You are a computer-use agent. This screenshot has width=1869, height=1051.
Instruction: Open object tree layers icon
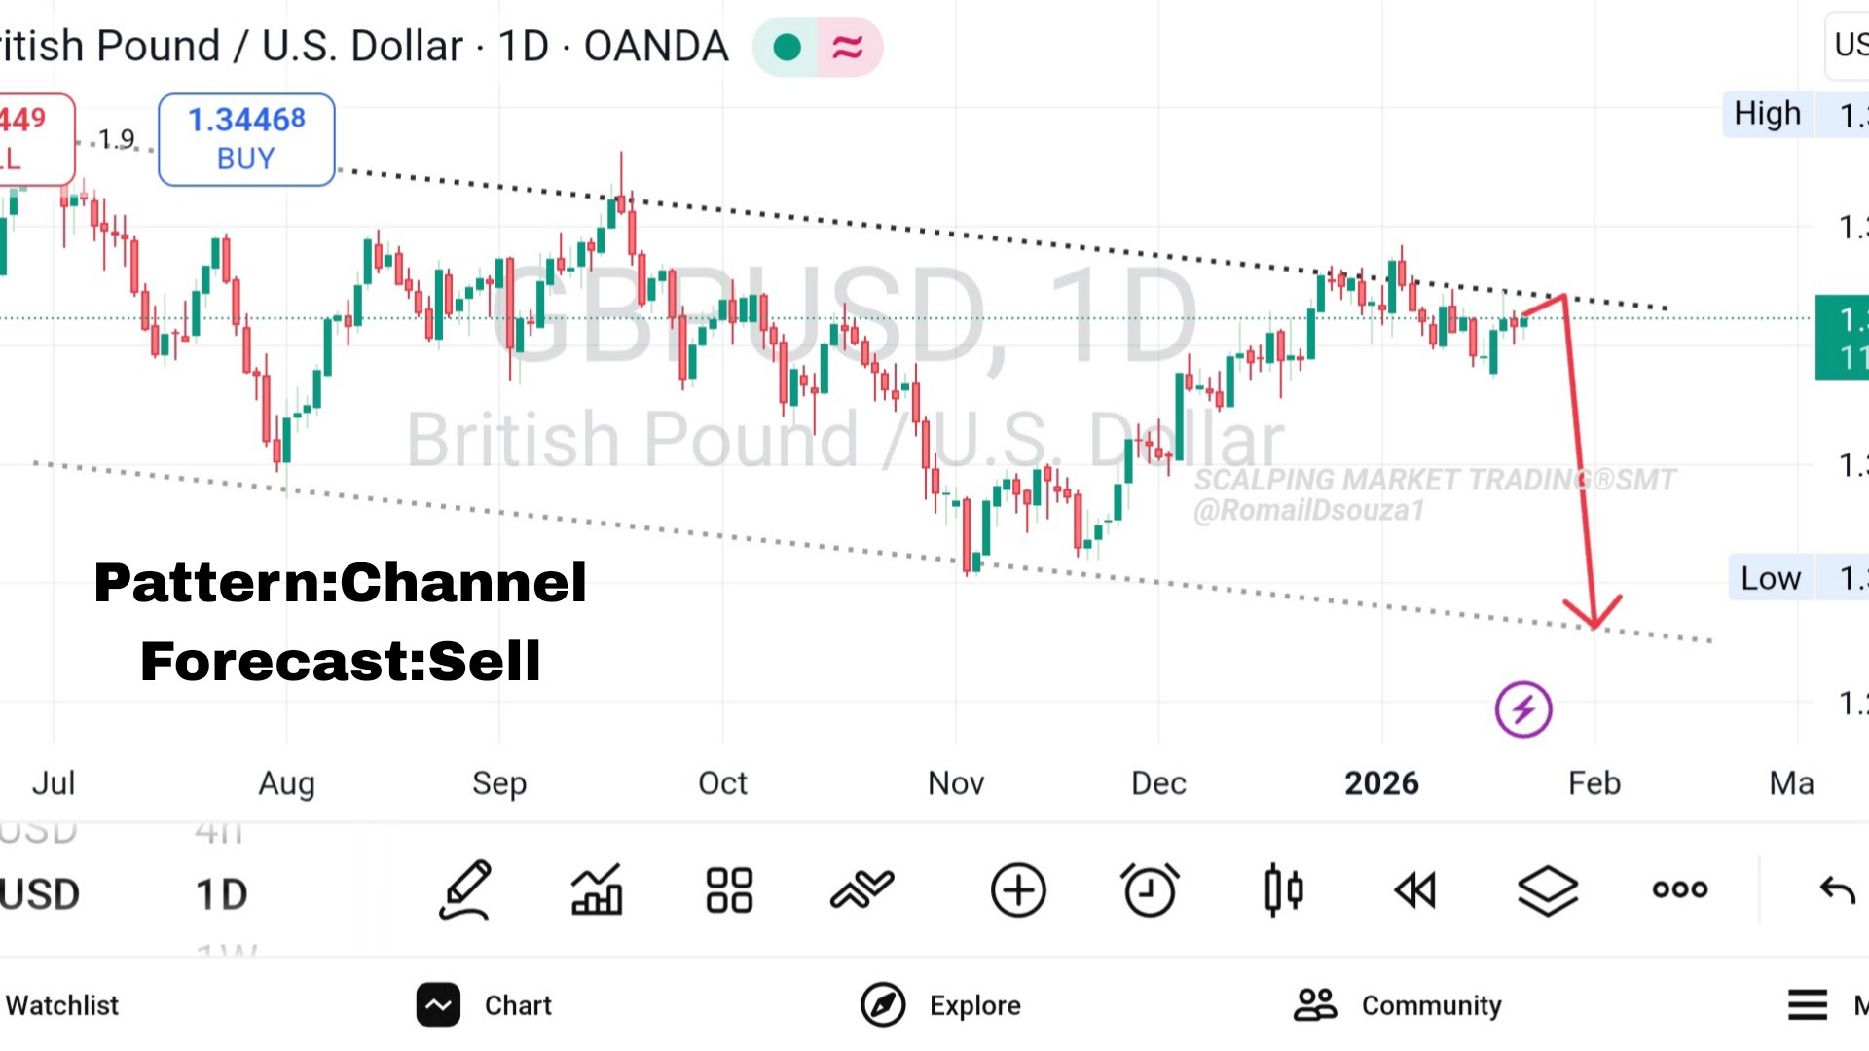[x=1548, y=889]
